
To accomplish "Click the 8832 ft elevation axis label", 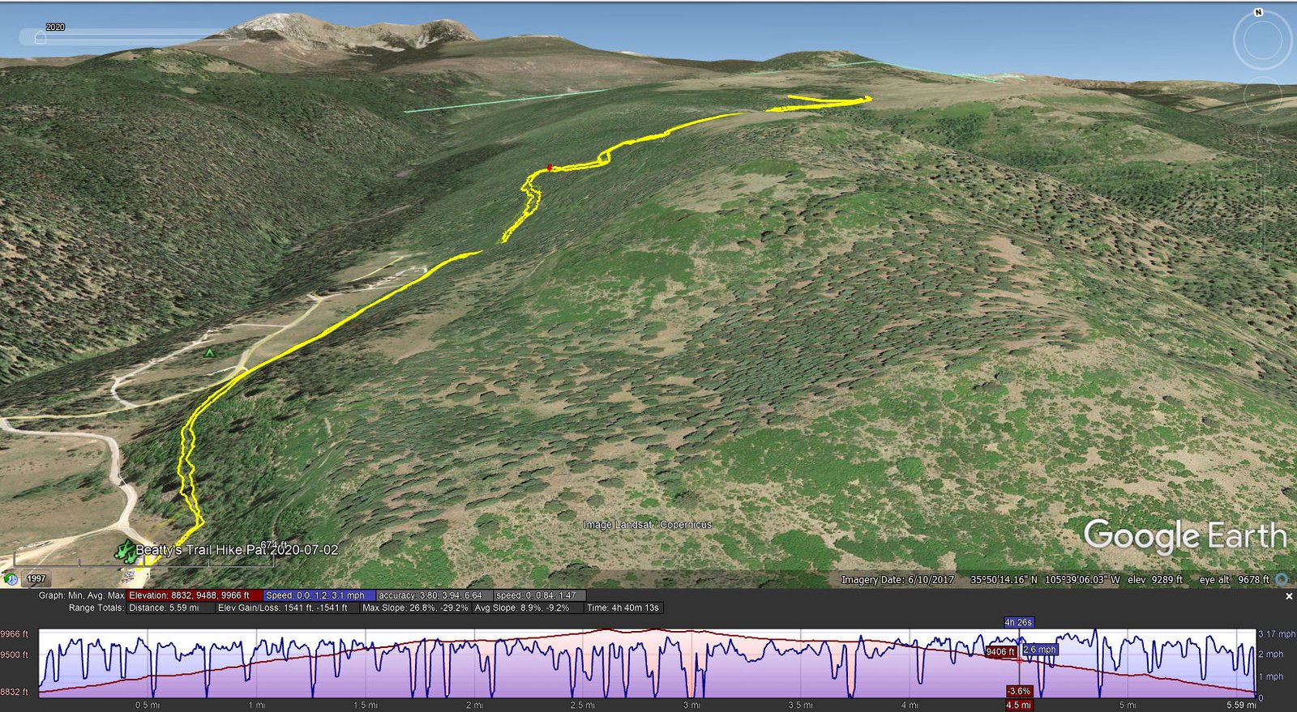I will (15, 692).
